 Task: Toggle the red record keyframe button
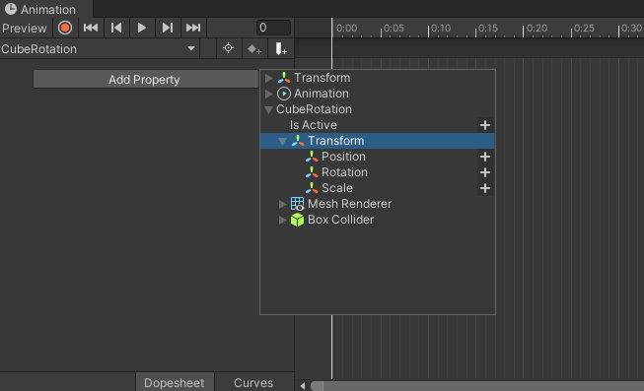[x=65, y=28]
